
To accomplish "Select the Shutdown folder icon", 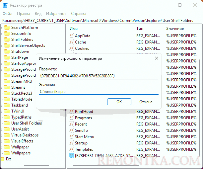I will coord(7,51).
